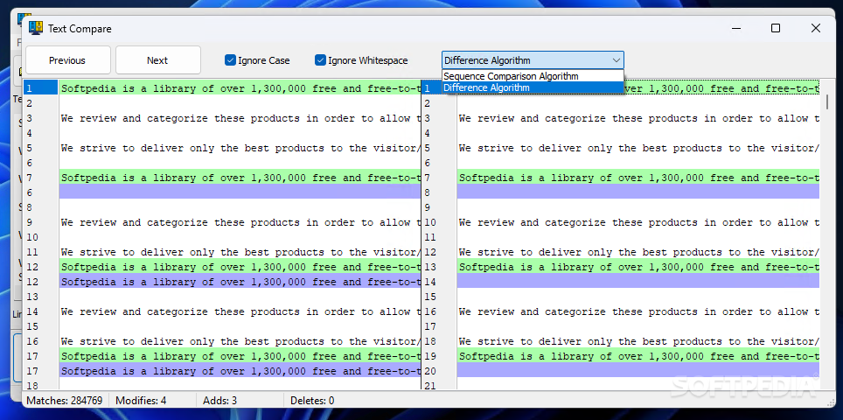Select green-highlighted line 12 in left pane
Viewport: 843px width, 420px height.
pos(240,267)
